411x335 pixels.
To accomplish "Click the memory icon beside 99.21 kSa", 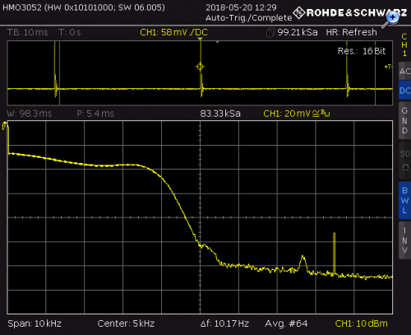I will pos(270,33).
